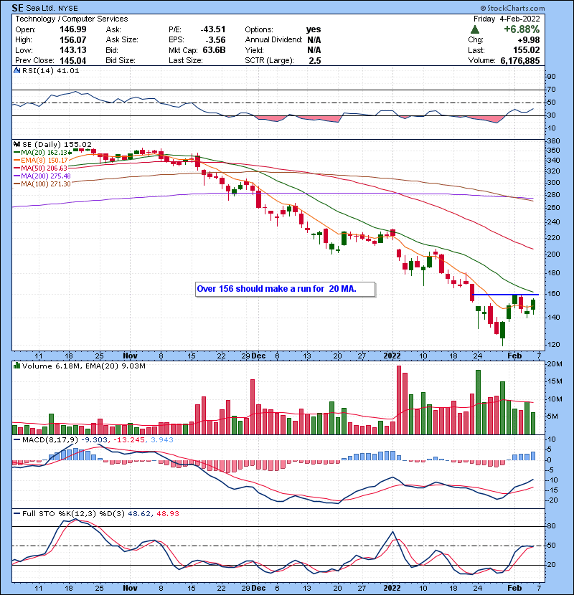Click the SE ticker symbol title
The width and height of the screenshot is (574, 595).
(17, 8)
